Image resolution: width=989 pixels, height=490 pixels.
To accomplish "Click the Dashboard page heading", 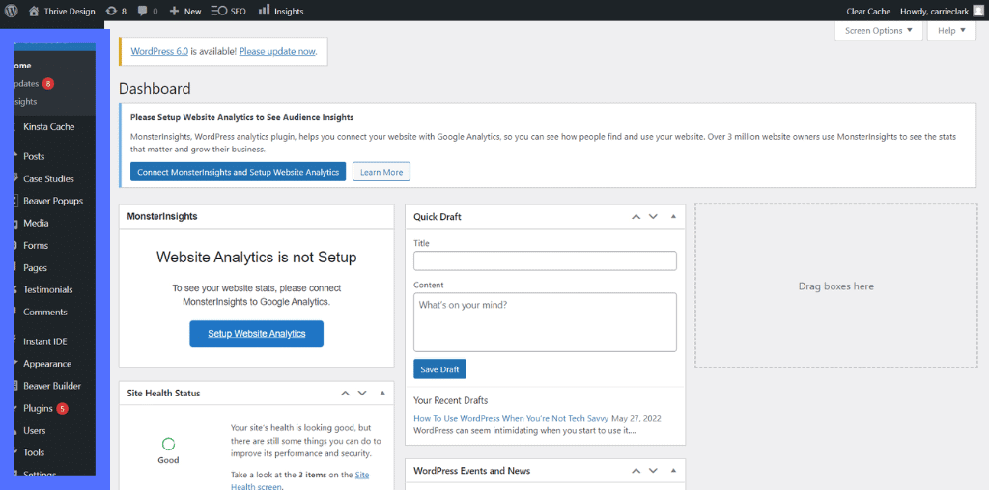I will click(x=155, y=89).
